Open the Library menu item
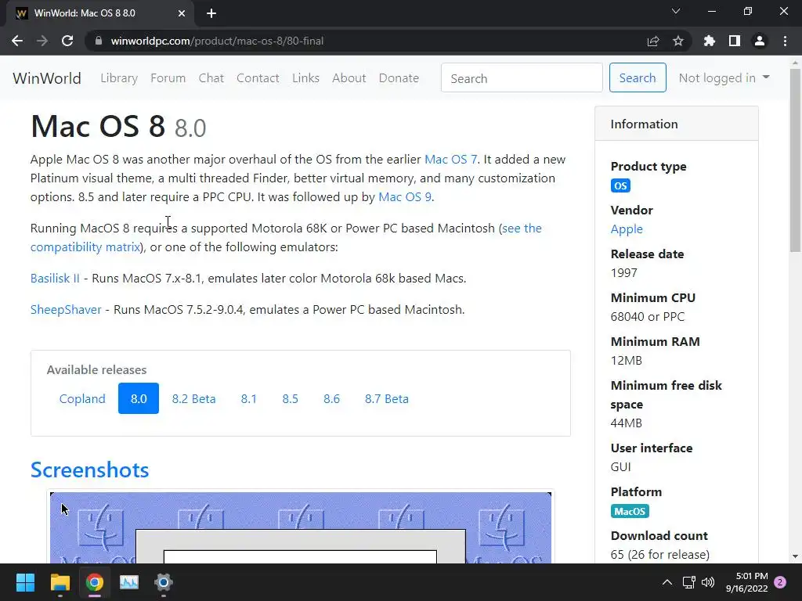This screenshot has width=802, height=601. tap(119, 78)
